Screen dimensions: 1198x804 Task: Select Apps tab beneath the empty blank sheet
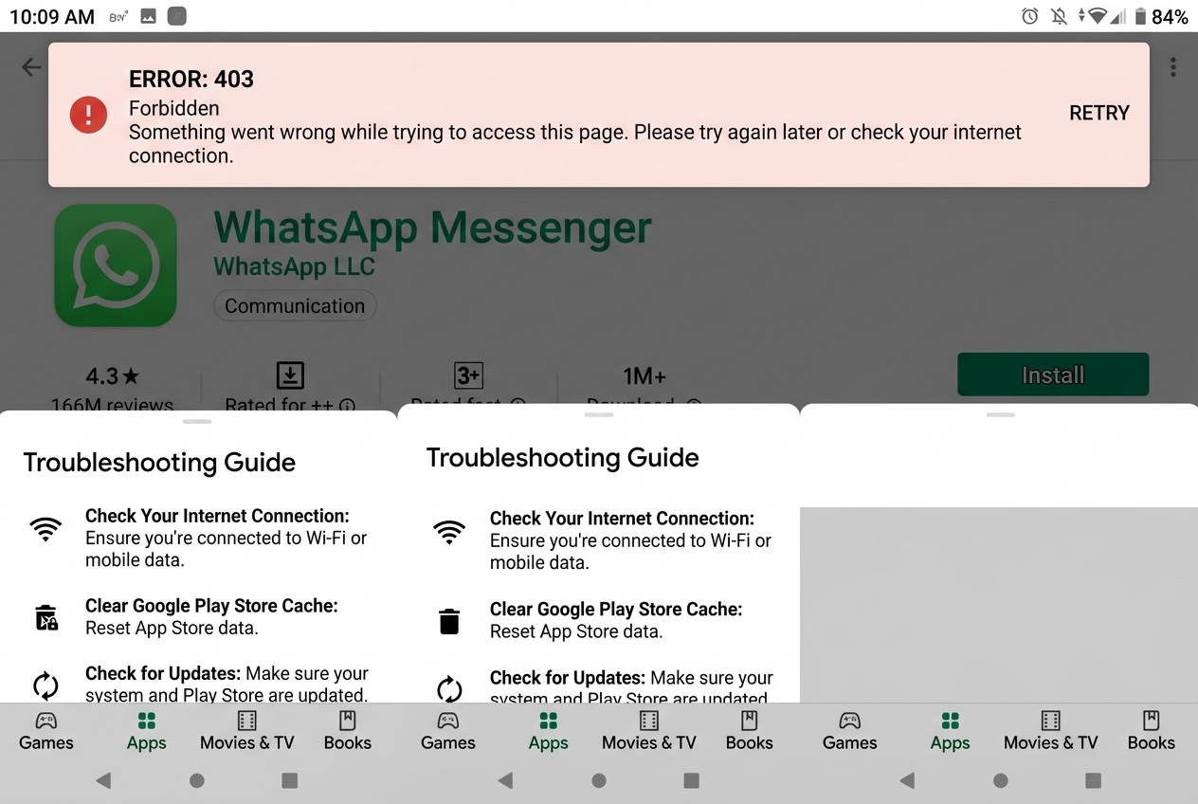point(951,731)
